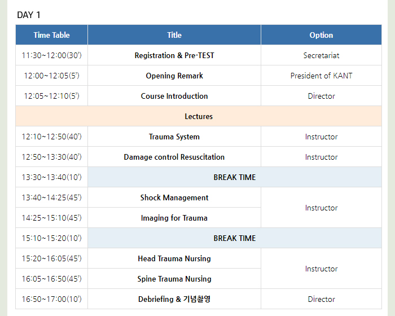Click the Debriefing row title
This screenshot has width=395, height=316.
174,299
